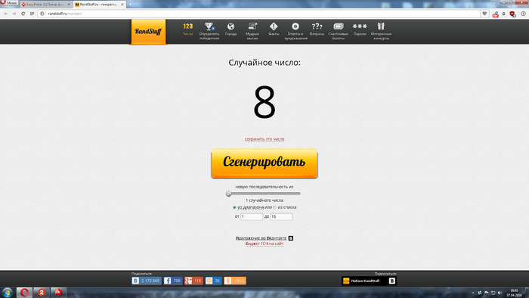Open the Числа (123) generator section
Screen dimensions: 529x298
188,29
